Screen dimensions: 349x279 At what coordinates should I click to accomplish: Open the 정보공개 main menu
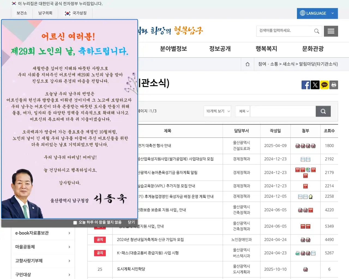pos(220,49)
